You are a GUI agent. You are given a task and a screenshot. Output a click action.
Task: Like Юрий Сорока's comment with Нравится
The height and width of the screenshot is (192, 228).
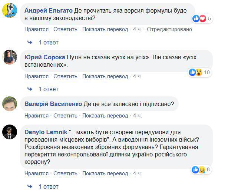tap(37, 76)
